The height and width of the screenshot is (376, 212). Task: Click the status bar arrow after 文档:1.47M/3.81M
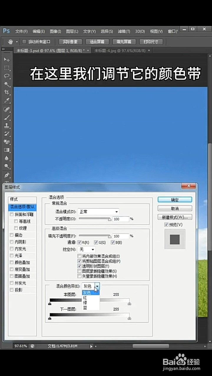(x=91, y=346)
